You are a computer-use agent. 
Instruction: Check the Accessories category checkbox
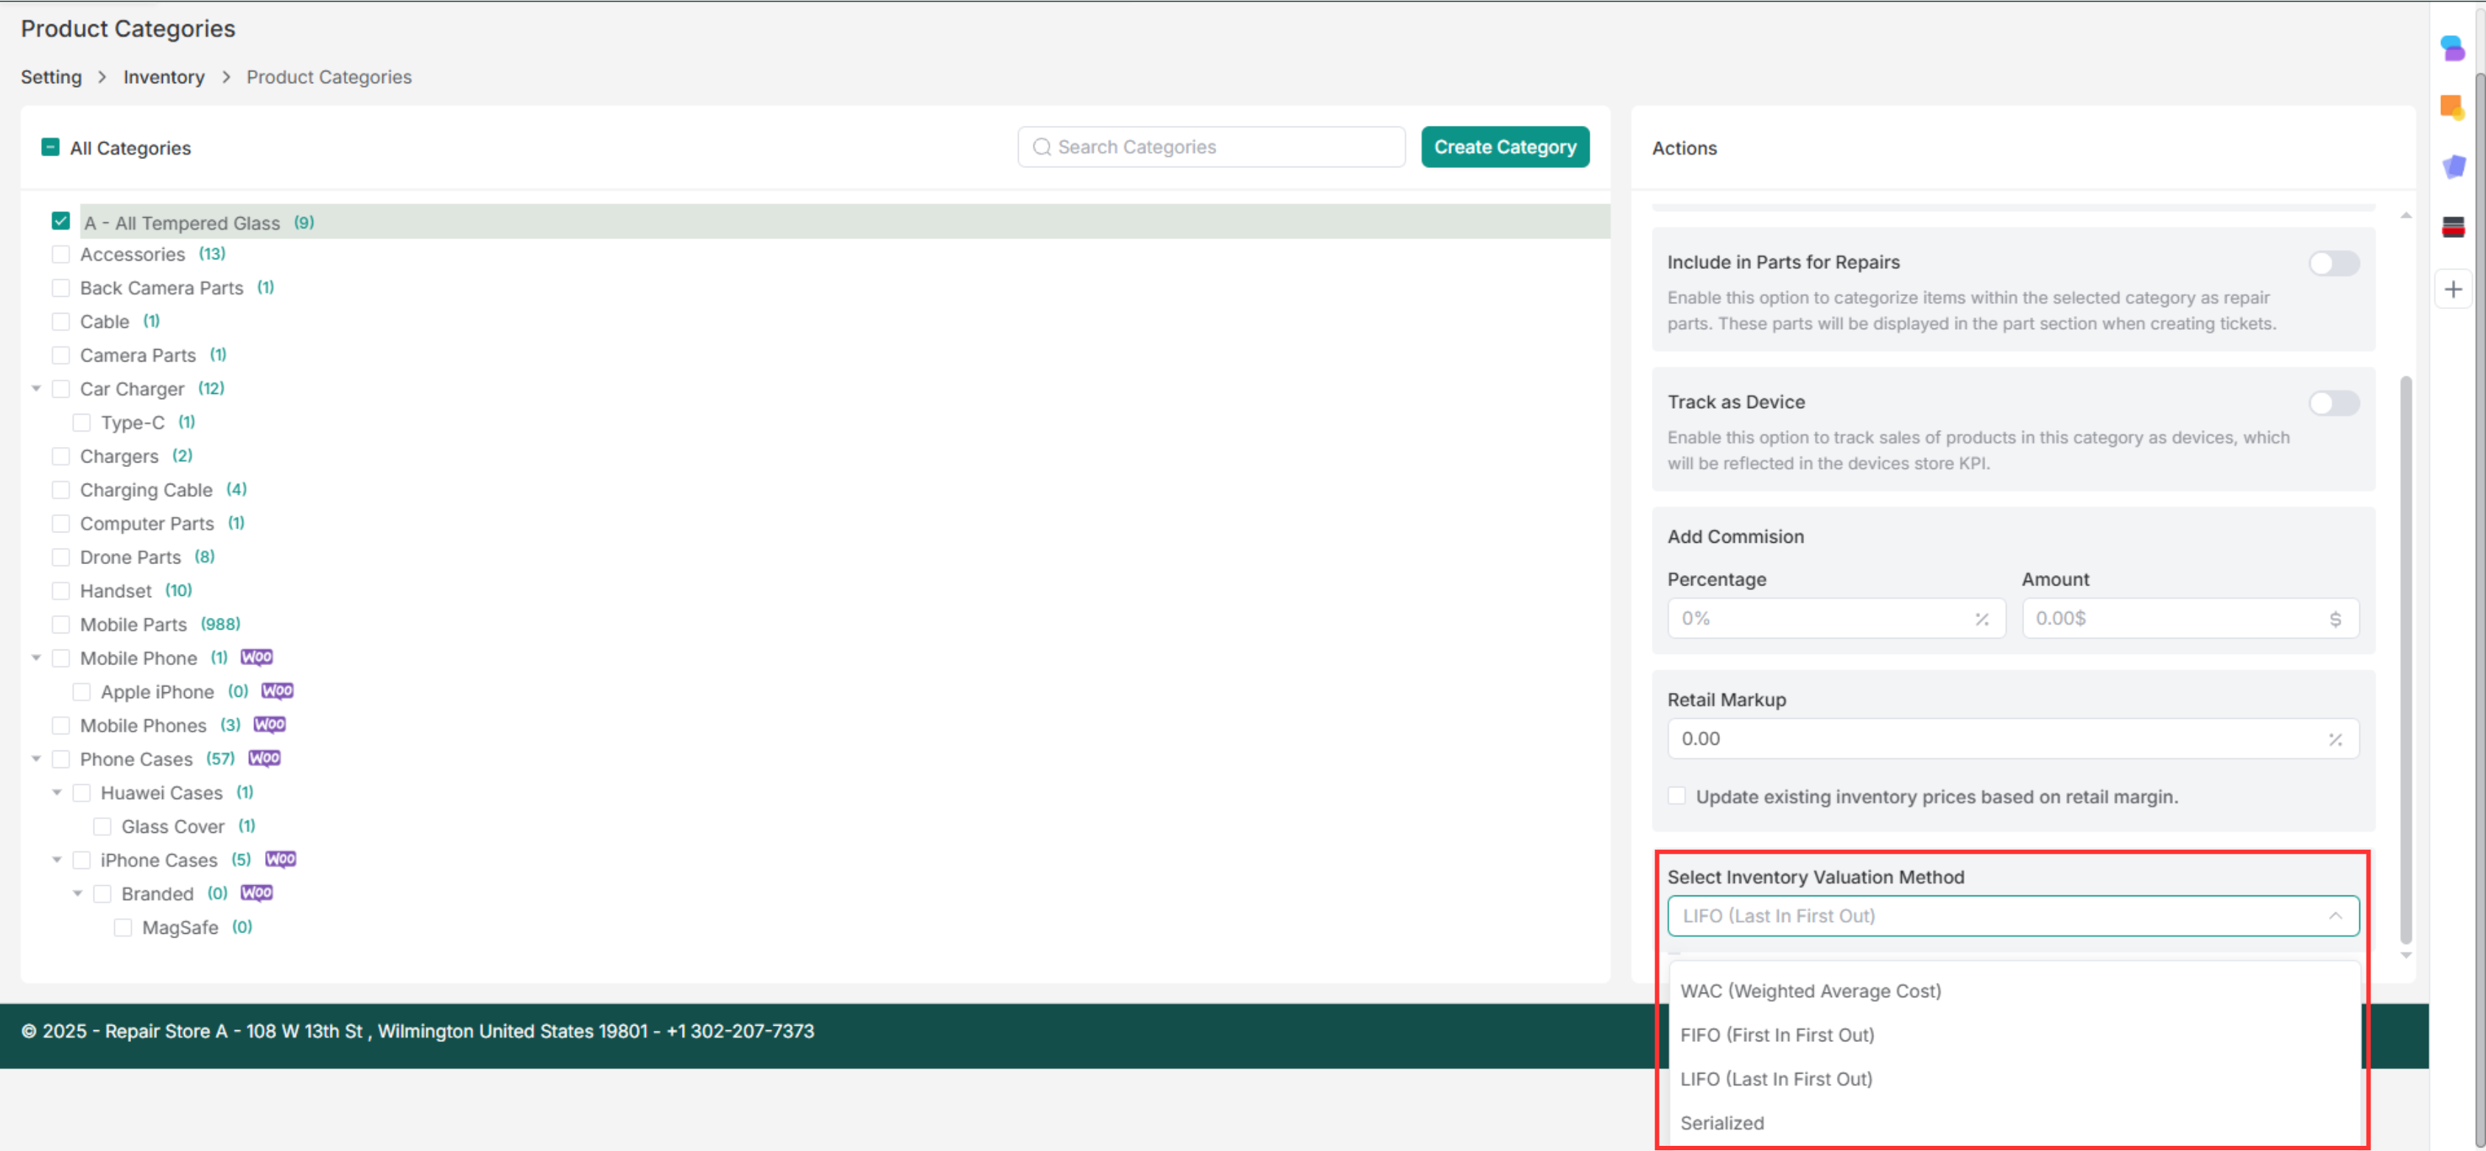point(61,254)
